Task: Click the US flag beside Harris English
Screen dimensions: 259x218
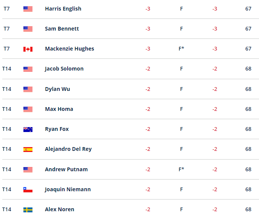Action: click(x=28, y=9)
